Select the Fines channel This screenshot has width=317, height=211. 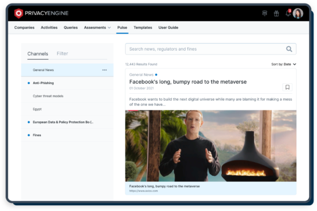(67, 135)
